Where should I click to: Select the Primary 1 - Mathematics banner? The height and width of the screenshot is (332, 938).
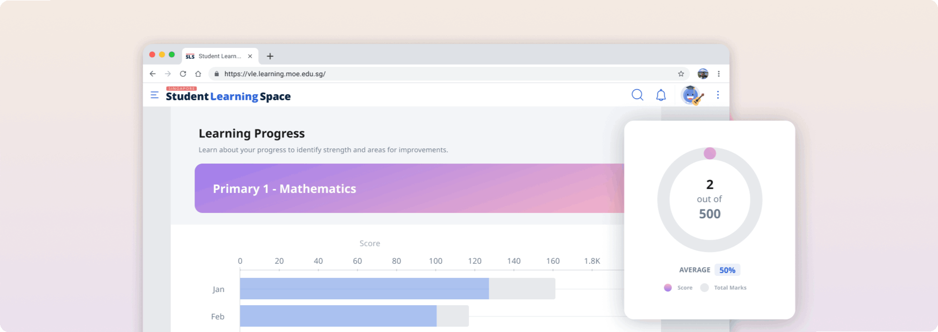[x=409, y=188]
